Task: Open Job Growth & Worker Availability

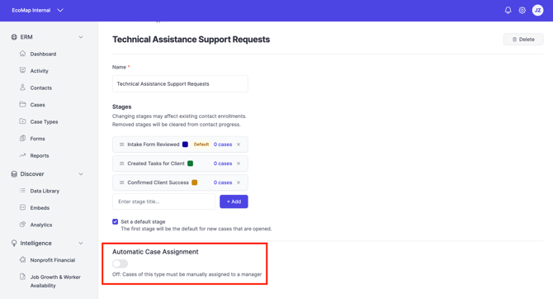Action: click(x=55, y=282)
